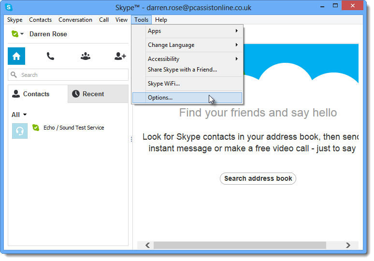
Task: Click the Darren Rose profile name
Action: [48, 34]
